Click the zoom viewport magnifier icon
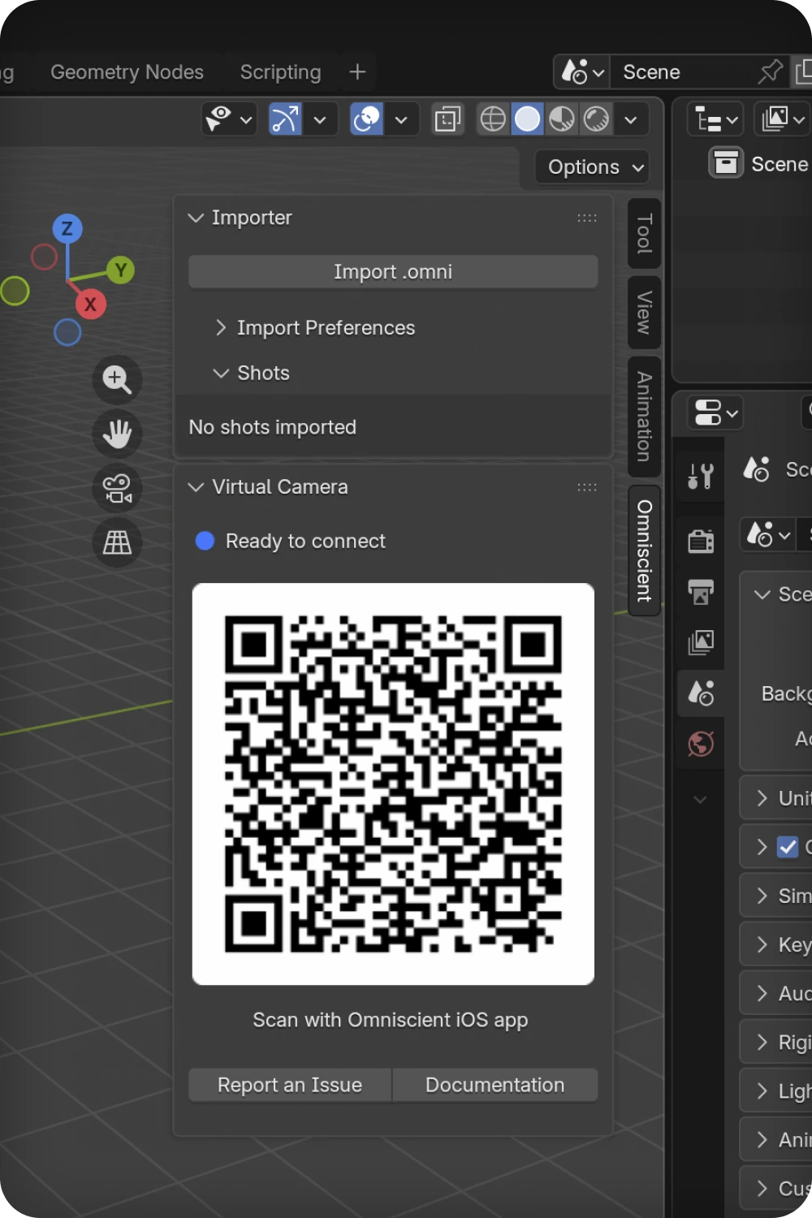This screenshot has height=1218, width=812. (x=117, y=379)
